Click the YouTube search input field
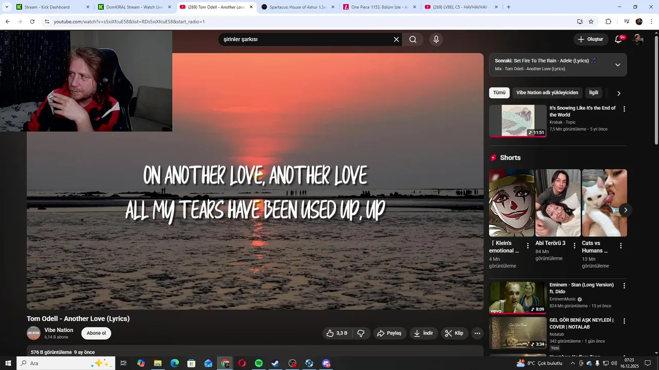 [306, 40]
